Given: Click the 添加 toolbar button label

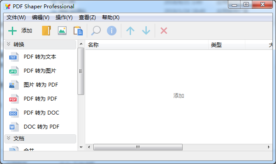Looking at the screenshot, I should click(27, 31).
